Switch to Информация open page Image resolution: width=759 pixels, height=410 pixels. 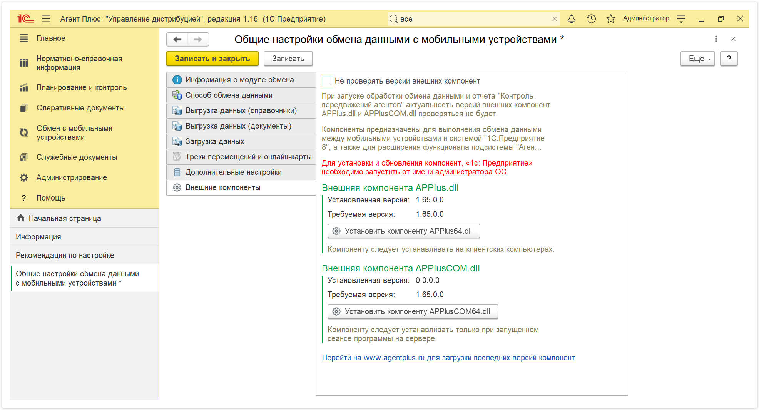(85, 237)
